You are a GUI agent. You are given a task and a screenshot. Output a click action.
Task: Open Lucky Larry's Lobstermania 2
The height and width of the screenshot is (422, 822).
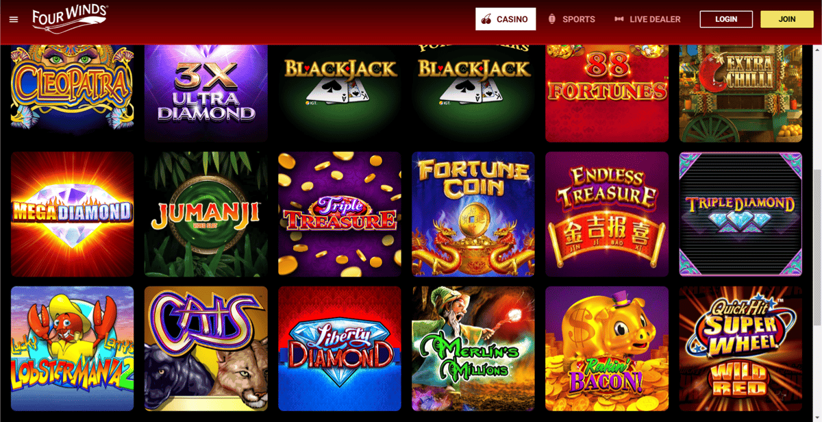click(x=72, y=348)
